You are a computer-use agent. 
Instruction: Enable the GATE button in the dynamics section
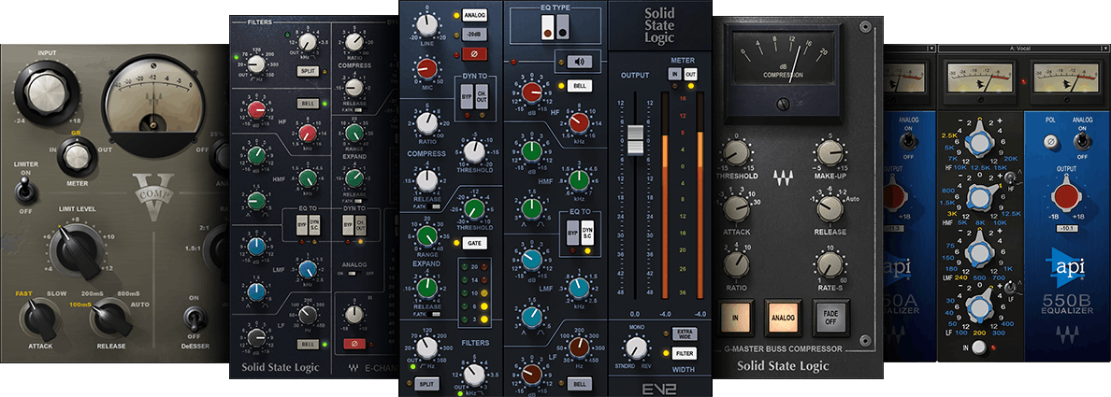pyautogui.click(x=472, y=243)
